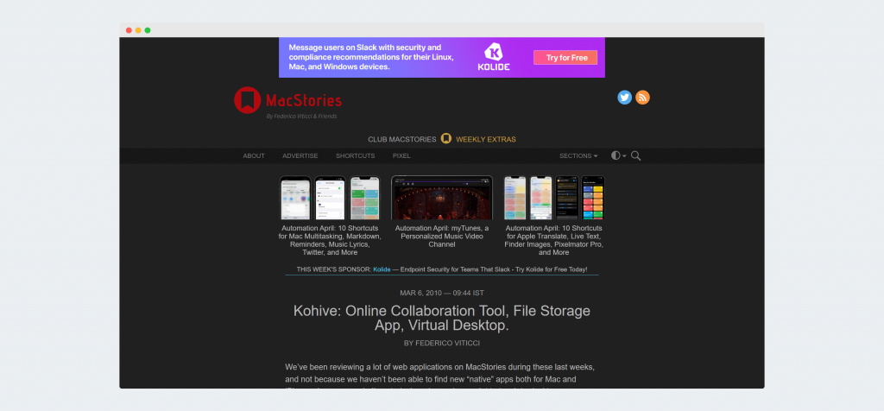The width and height of the screenshot is (884, 411).
Task: Click the MacStories bookmark logo
Action: coord(247,100)
